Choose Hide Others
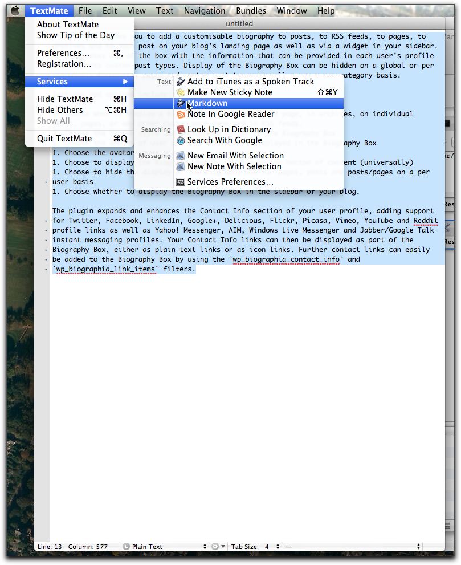Image resolution: width=461 pixels, height=565 pixels. 79,110
